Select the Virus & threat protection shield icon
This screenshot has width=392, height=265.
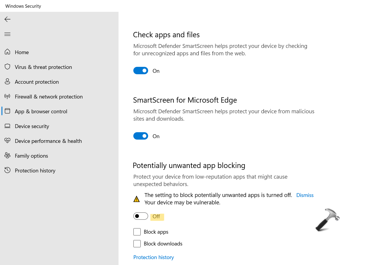pos(7,67)
